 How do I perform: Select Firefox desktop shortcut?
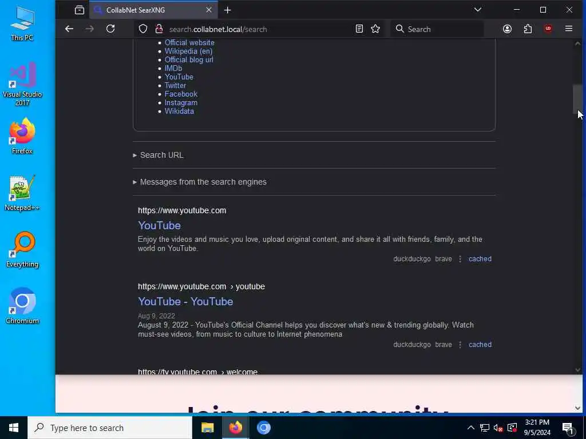[x=22, y=136]
